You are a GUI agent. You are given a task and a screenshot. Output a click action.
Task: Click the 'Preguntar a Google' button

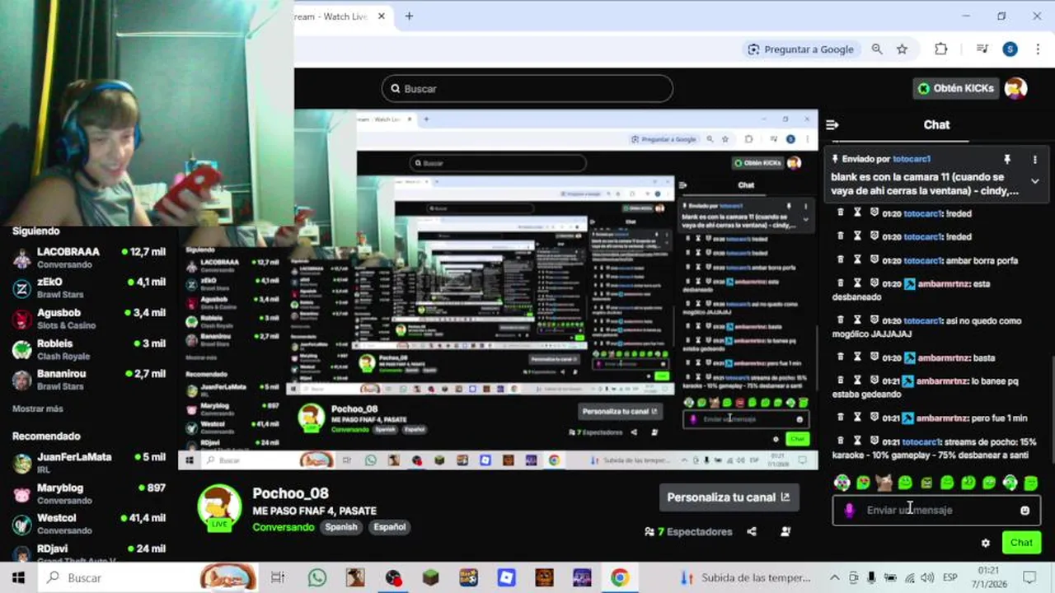[800, 49]
